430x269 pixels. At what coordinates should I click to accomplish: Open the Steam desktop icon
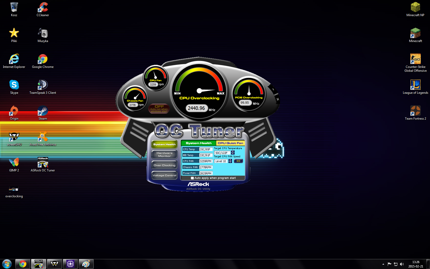click(x=43, y=112)
